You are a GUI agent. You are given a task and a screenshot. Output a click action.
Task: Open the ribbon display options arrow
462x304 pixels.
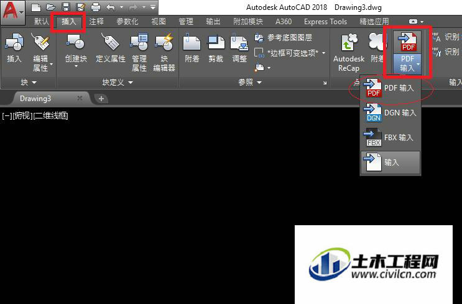coord(422,22)
